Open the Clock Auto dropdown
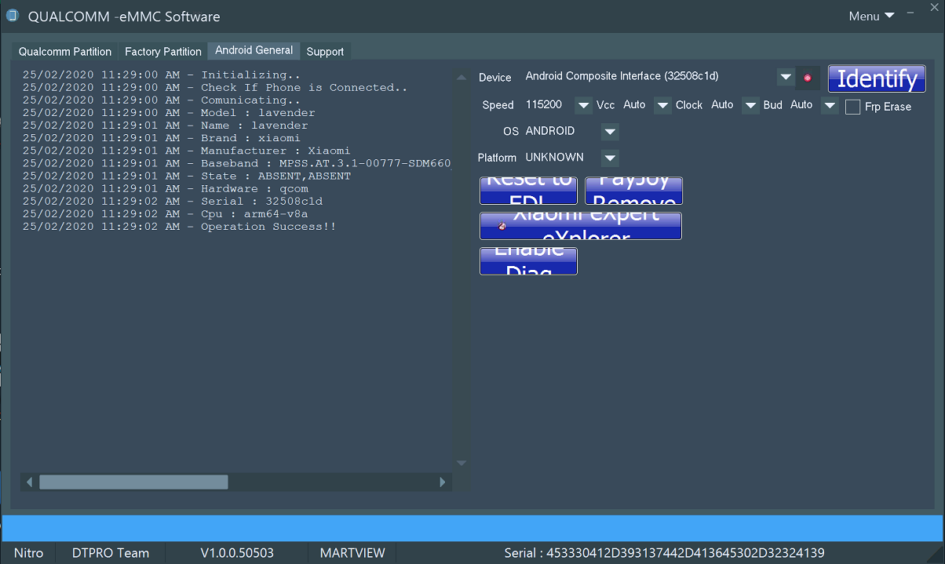Screen dimensions: 945x564 751,105
